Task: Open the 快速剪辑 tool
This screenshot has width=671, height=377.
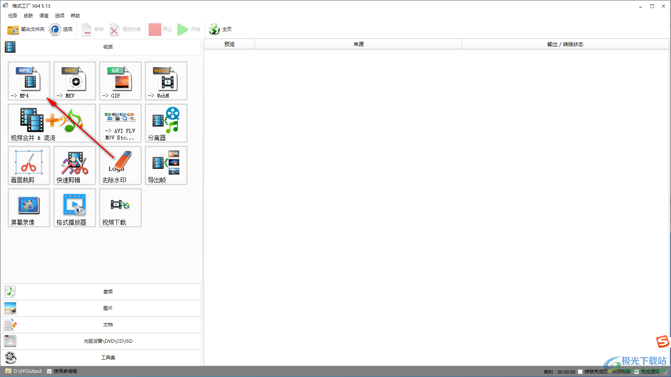Action: click(x=75, y=165)
